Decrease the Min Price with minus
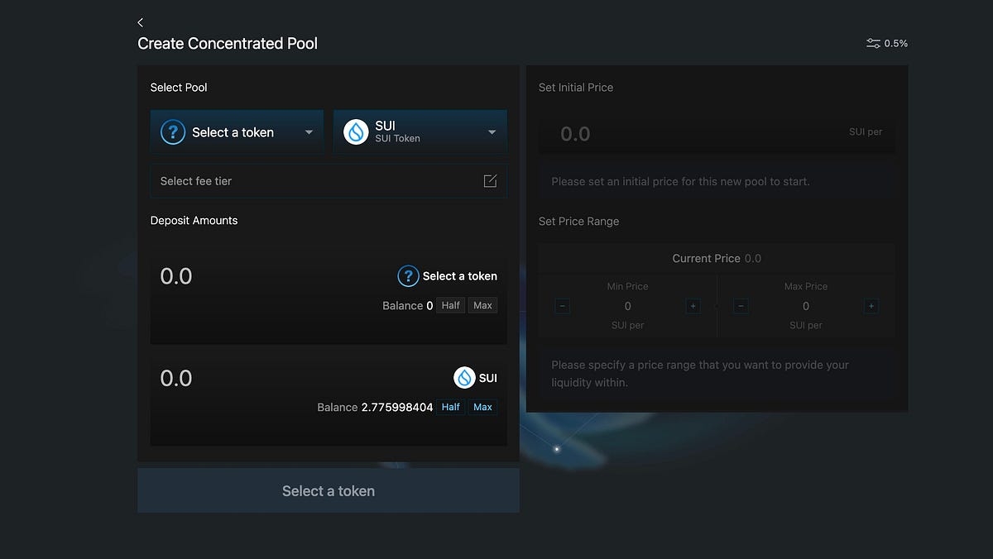Screen dimensions: 993x559 click(x=563, y=306)
